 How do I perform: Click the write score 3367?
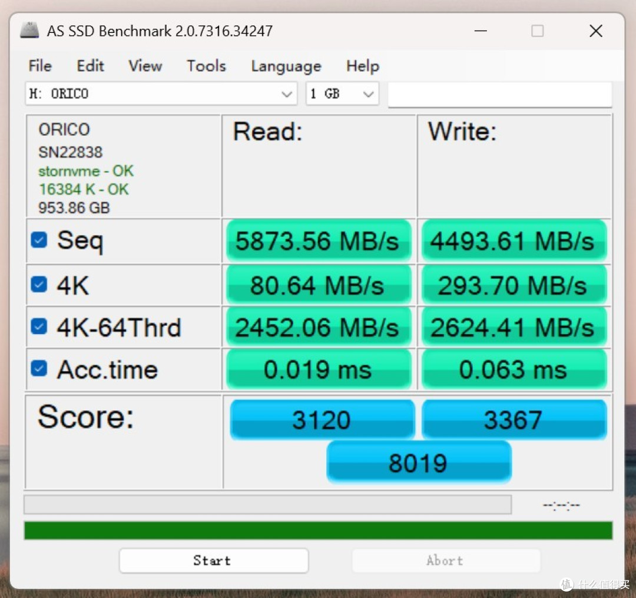point(514,419)
